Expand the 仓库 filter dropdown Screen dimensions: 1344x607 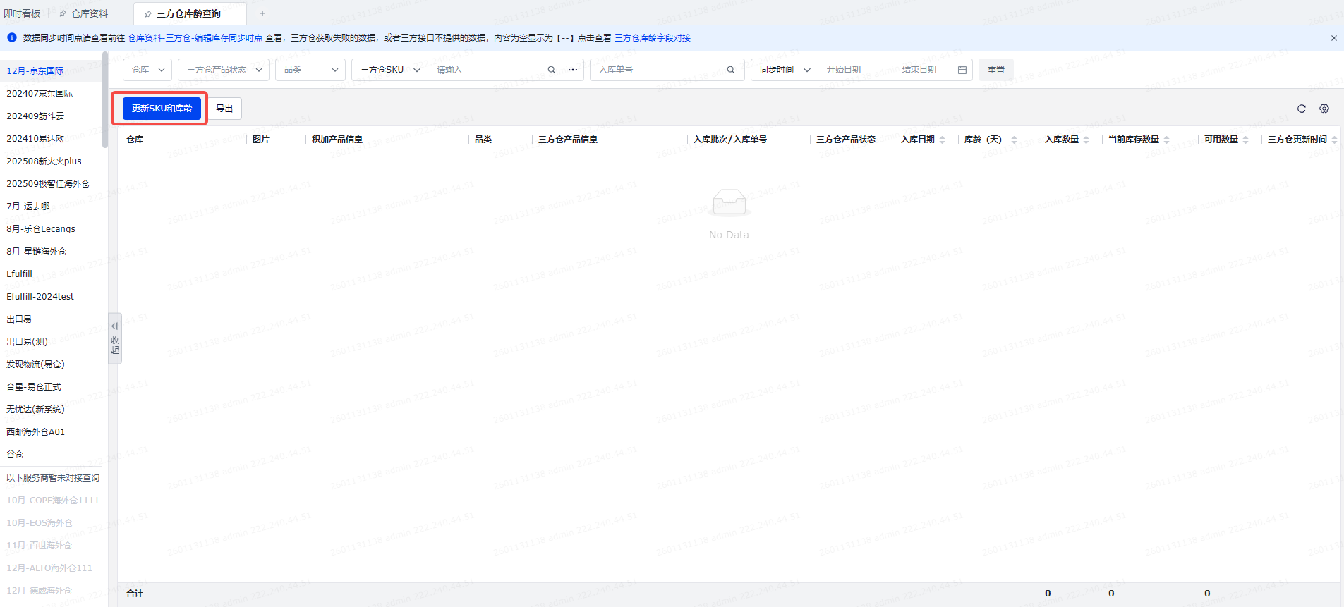click(x=147, y=70)
